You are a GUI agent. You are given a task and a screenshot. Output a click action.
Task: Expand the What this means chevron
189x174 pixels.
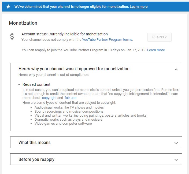click(176, 143)
